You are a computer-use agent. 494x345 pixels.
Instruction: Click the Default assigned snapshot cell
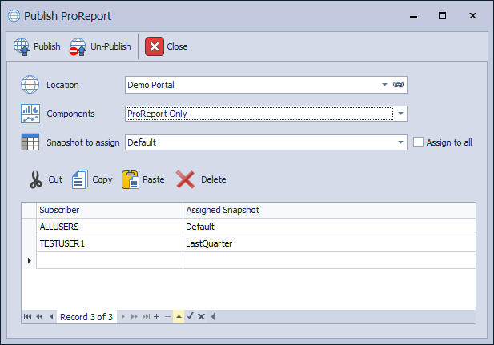(329, 227)
